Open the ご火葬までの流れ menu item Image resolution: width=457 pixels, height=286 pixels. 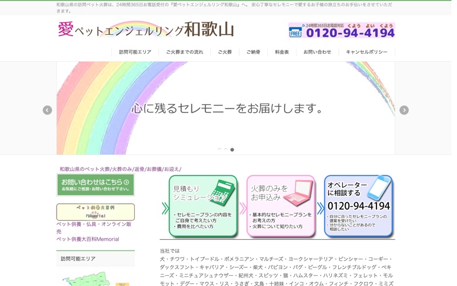tap(185, 52)
